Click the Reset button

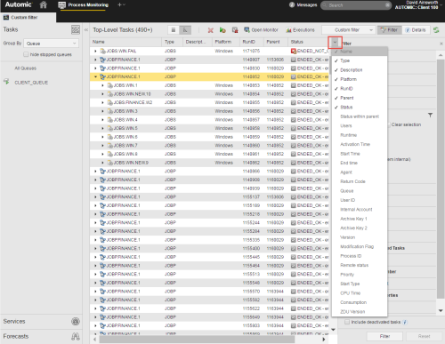pos(424,336)
